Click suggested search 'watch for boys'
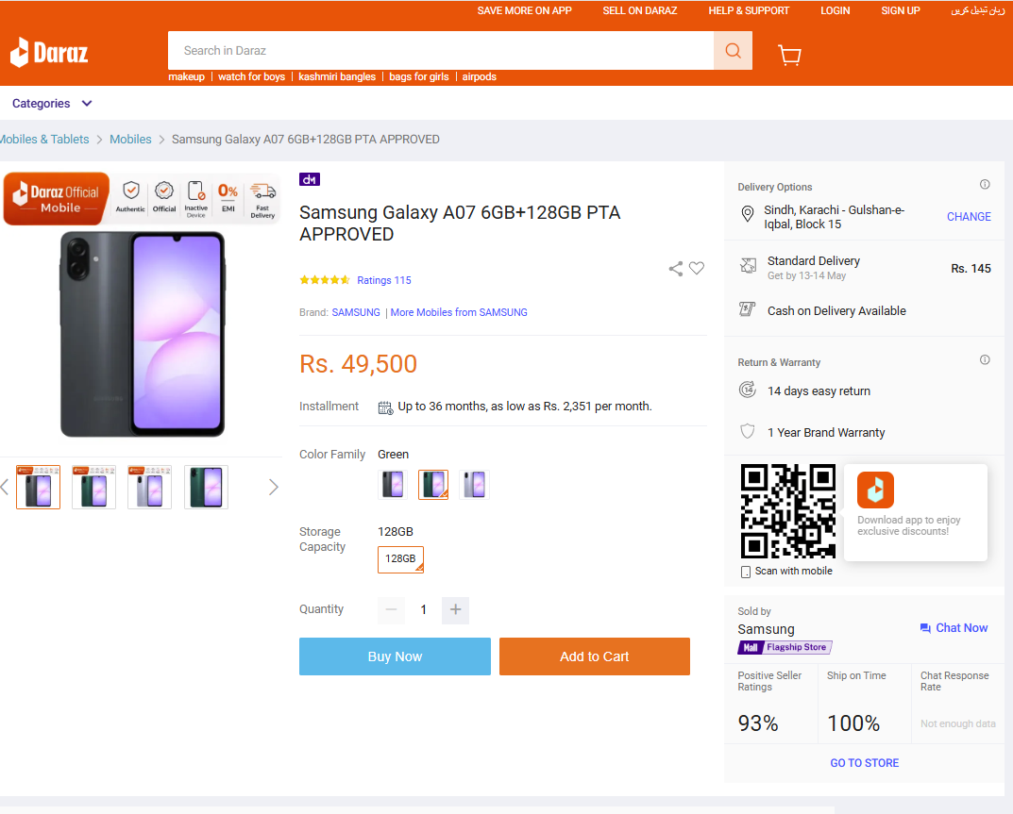1013x814 pixels. point(251,76)
